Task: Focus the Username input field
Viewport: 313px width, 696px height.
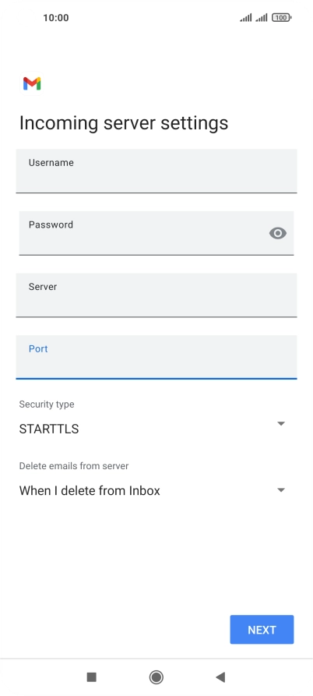Action: [x=156, y=171]
